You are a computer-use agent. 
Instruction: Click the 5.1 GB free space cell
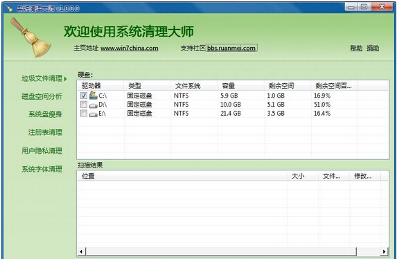[276, 105]
